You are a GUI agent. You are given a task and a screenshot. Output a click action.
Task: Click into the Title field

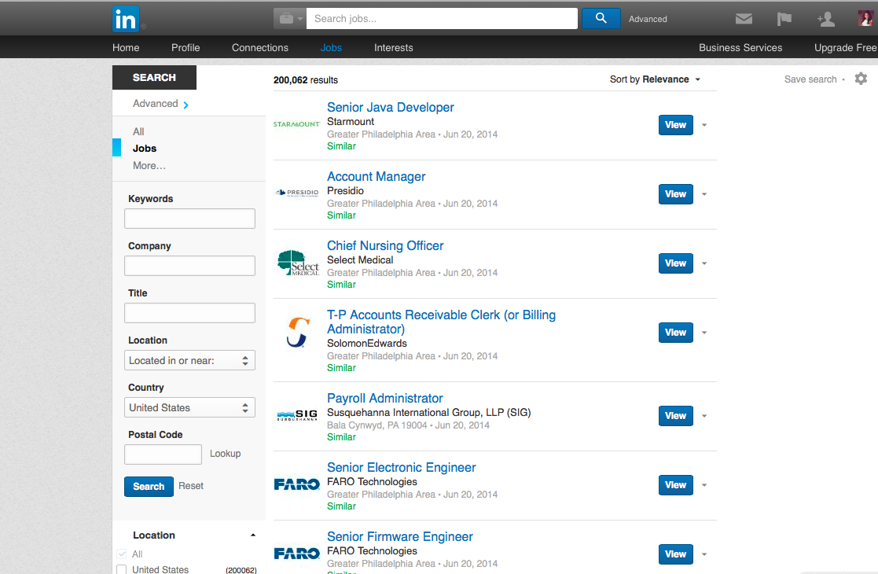(x=189, y=312)
